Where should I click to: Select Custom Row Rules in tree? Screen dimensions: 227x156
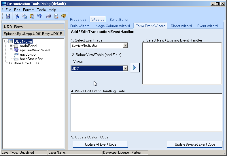(24, 63)
